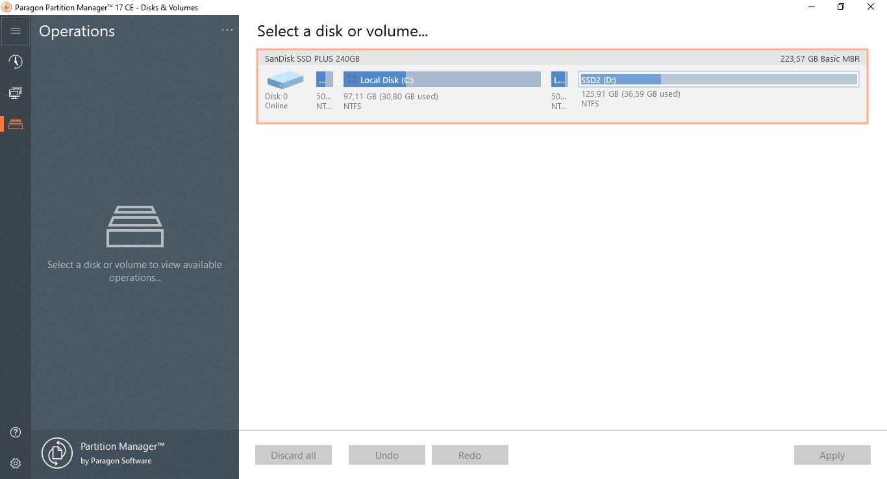Minimize the Partition Manager window
887x479 pixels.
coord(812,7)
